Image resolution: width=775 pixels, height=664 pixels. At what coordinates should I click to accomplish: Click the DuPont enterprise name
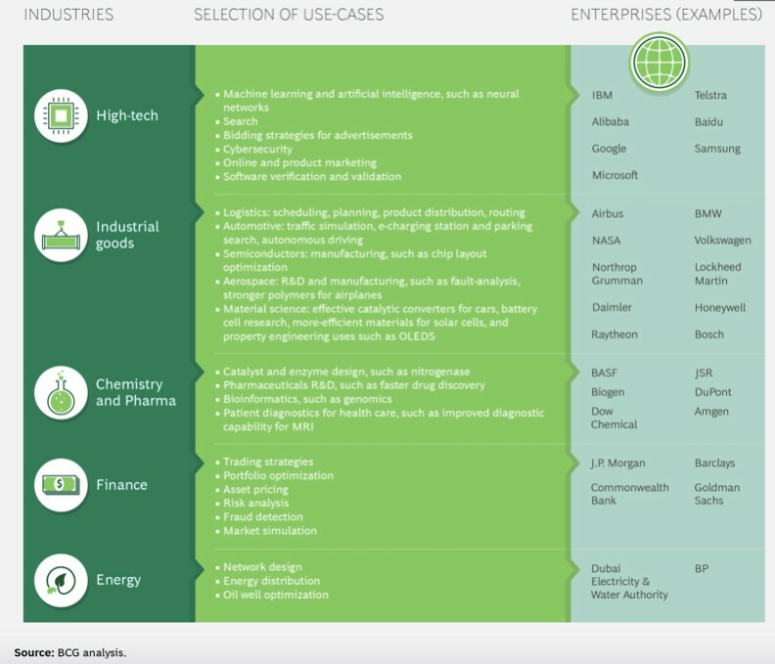coord(712,392)
